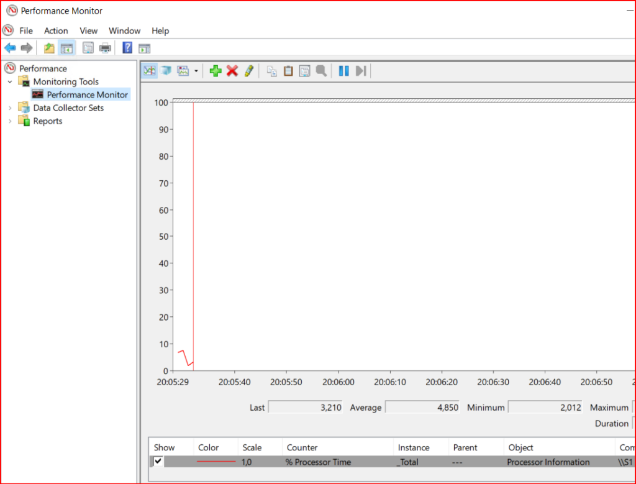Viewport: 636px width, 484px height.
Task: Expand the Data Collector Sets node
Action: point(10,108)
